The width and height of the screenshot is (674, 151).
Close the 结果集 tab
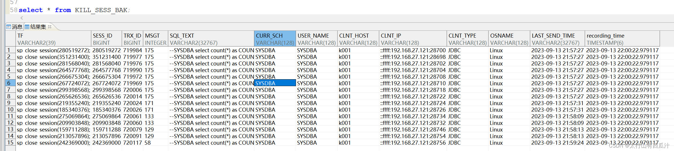[50, 27]
